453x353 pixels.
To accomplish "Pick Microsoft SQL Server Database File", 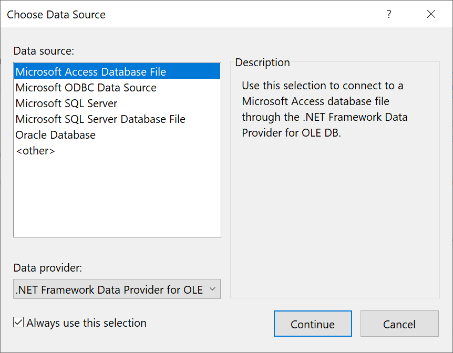I will coord(117,119).
